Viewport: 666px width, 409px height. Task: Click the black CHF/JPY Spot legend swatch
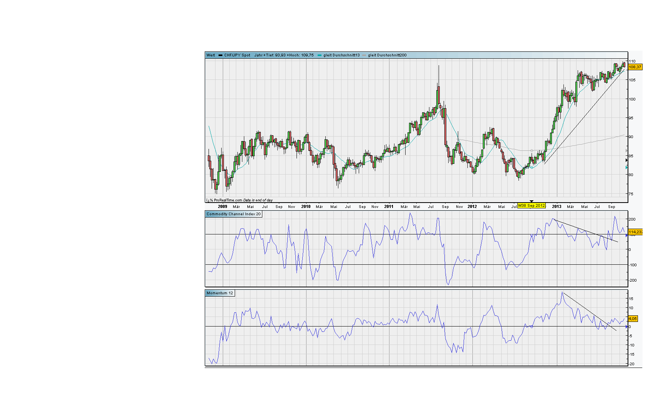point(220,55)
